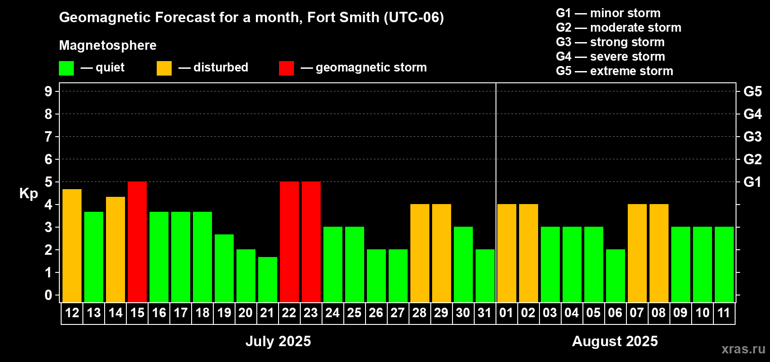770x362 pixels.
Task: Click the orange bar for August 01
Action: [x=507, y=253]
